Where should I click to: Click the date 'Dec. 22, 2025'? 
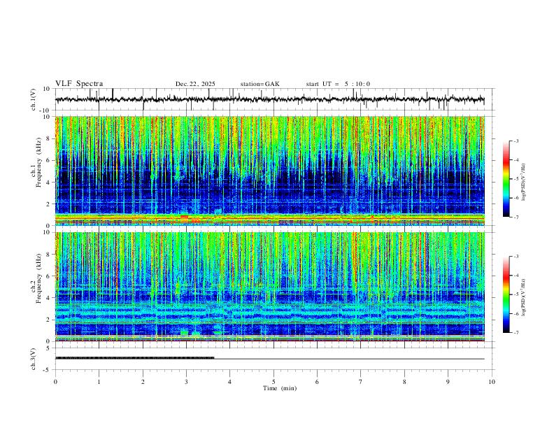[x=195, y=84]
